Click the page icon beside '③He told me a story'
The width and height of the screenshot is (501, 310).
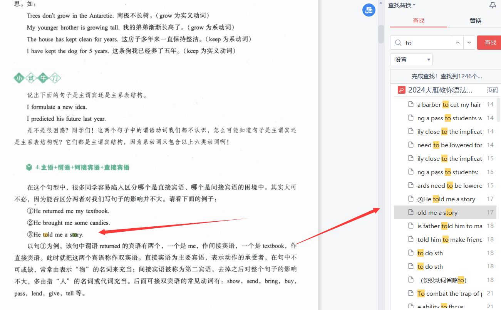tap(411, 199)
